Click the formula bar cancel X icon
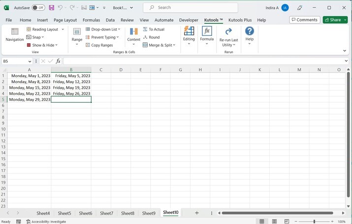The width and height of the screenshot is (352, 224). pos(43,61)
